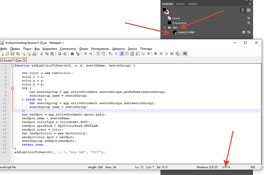
Task: Collapse the try block fold marker on line 7
Action: pos(13,88)
